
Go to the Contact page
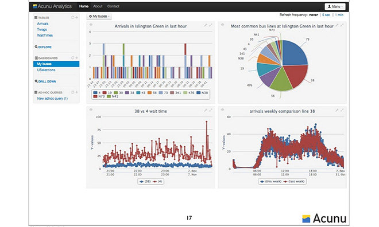click(113, 6)
